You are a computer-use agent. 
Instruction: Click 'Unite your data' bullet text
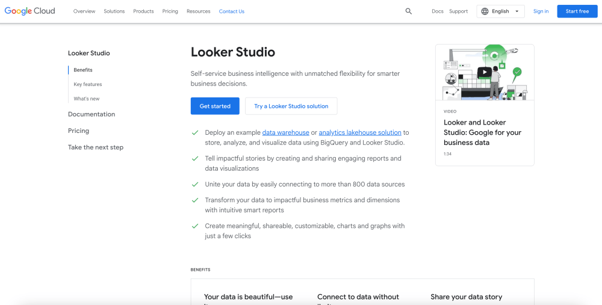click(305, 184)
